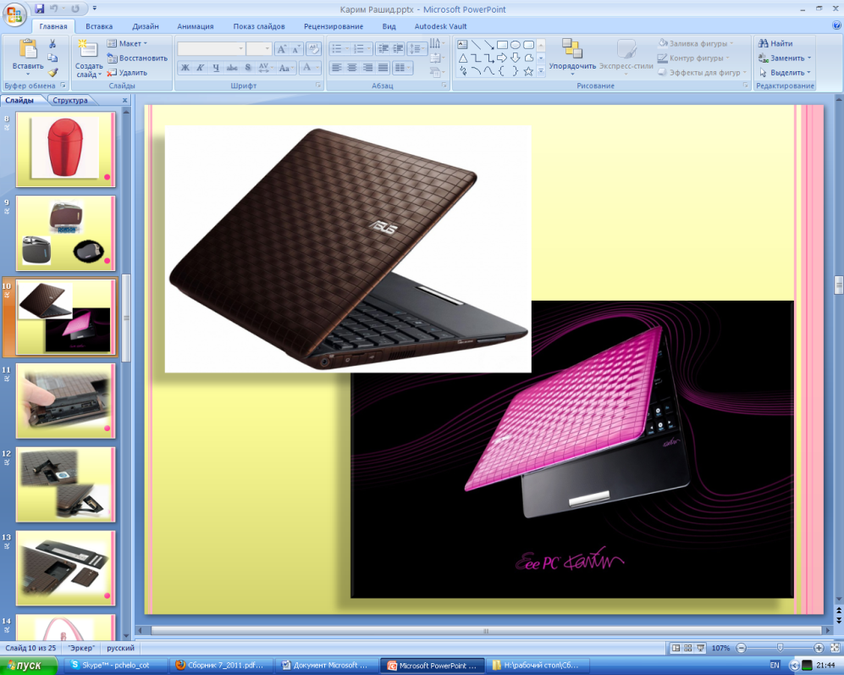The width and height of the screenshot is (844, 675).
Task: Open Сборник 7_2011.pdf taskbar button
Action: click(222, 666)
